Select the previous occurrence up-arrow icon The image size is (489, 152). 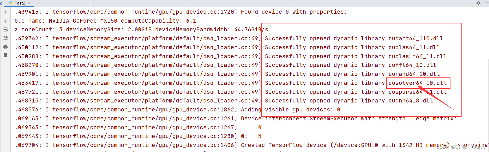click(5, 12)
